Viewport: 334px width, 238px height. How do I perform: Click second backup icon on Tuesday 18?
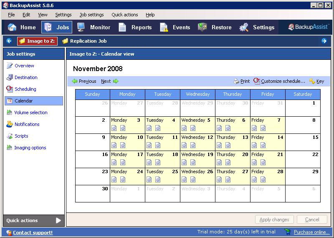pyautogui.click(x=158, y=162)
